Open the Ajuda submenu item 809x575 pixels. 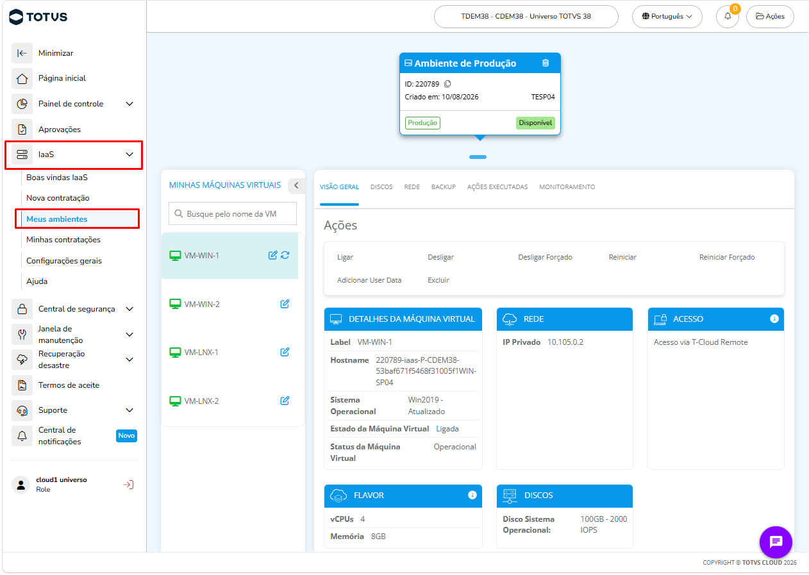pos(37,281)
